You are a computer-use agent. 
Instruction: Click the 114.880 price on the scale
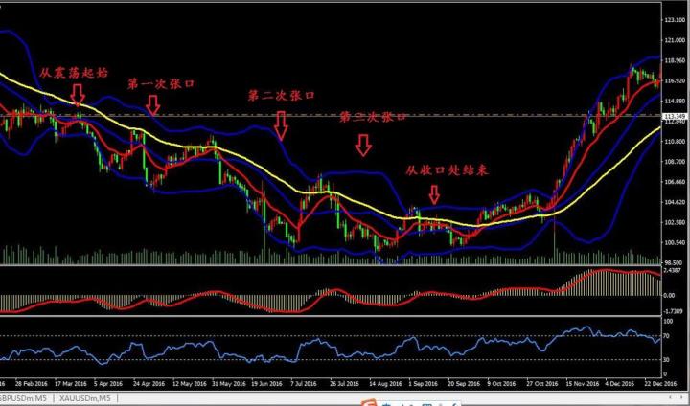coord(675,101)
